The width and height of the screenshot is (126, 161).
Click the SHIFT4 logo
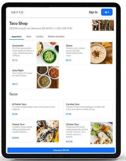click(17, 12)
